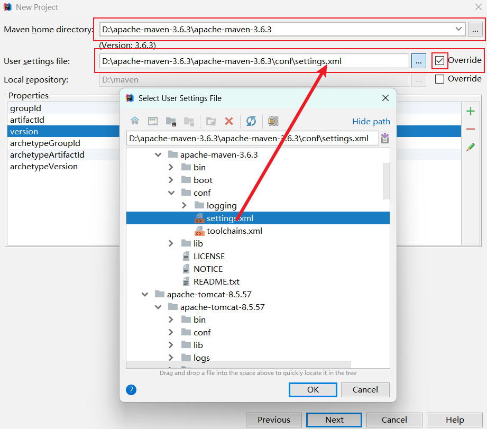Click the User settings file text field
This screenshot has width=487, height=429.
click(x=254, y=61)
